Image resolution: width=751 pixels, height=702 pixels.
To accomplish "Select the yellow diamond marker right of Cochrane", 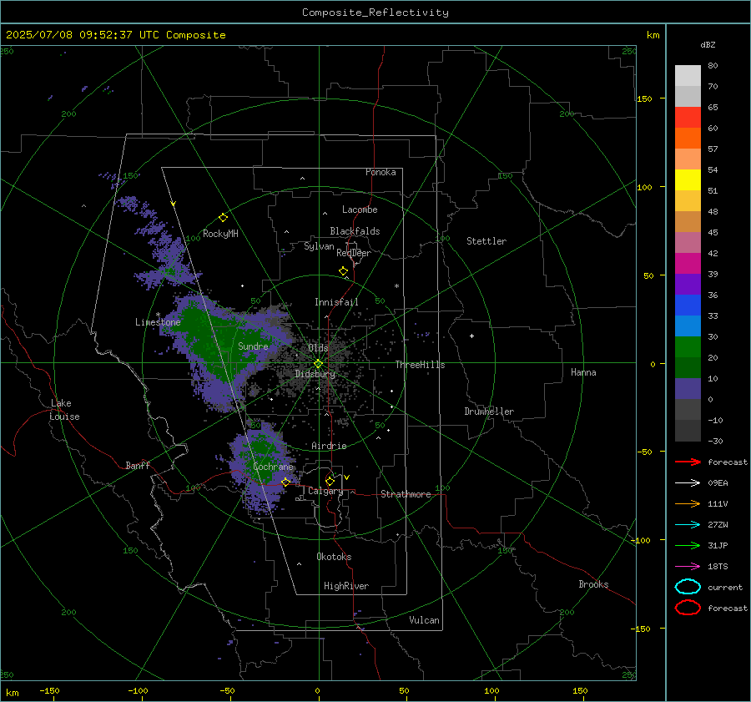I will tap(285, 482).
